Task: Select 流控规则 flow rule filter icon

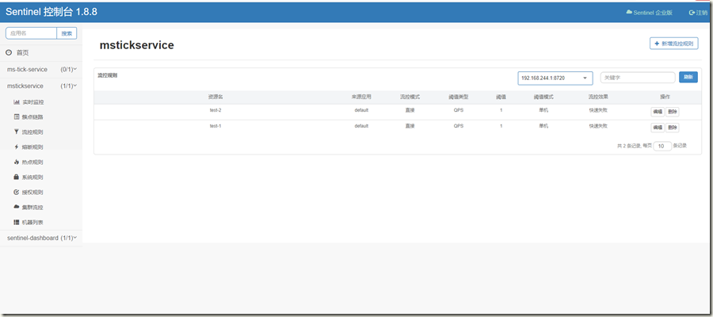Action: click(x=17, y=132)
